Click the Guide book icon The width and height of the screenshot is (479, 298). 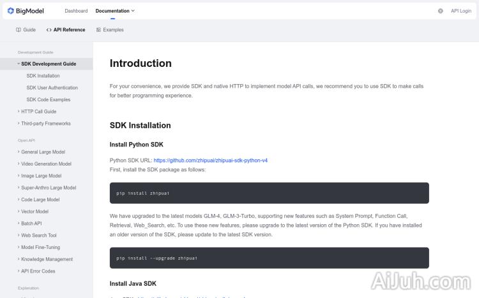[x=19, y=30]
